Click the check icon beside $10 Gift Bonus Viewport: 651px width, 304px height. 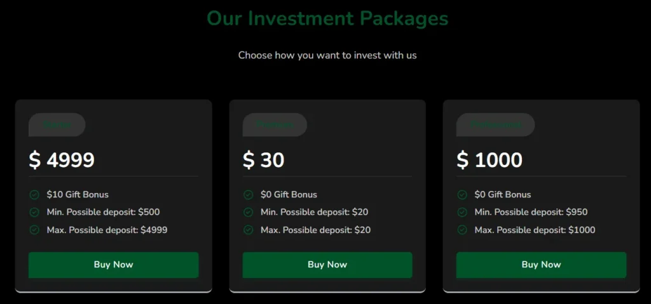pyautogui.click(x=34, y=195)
